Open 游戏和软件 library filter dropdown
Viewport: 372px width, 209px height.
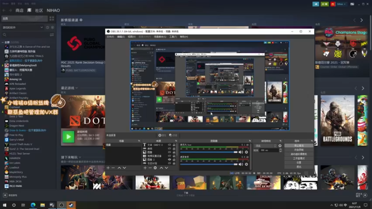coord(22,27)
